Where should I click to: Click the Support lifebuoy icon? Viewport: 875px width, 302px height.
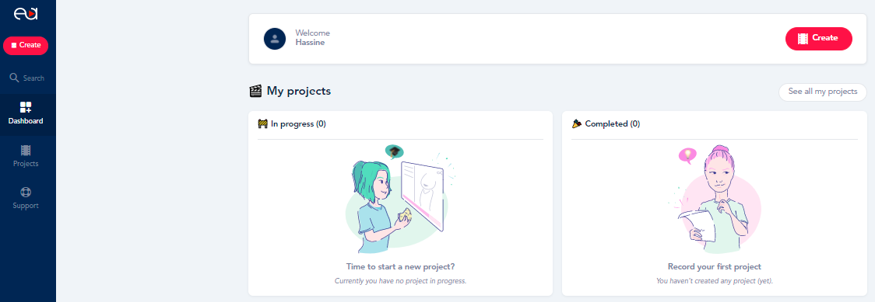click(x=26, y=193)
